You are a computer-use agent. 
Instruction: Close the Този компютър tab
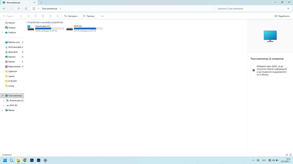(34, 3)
